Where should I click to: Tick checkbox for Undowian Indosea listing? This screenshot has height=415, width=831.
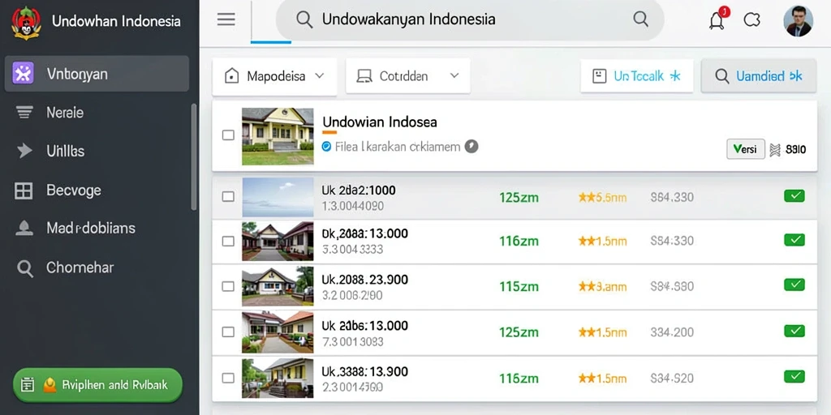click(228, 135)
